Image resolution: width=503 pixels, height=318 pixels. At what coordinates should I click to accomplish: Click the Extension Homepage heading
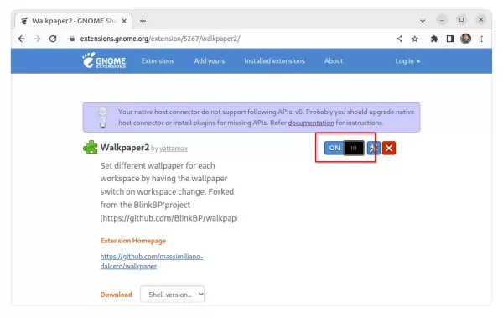132,241
